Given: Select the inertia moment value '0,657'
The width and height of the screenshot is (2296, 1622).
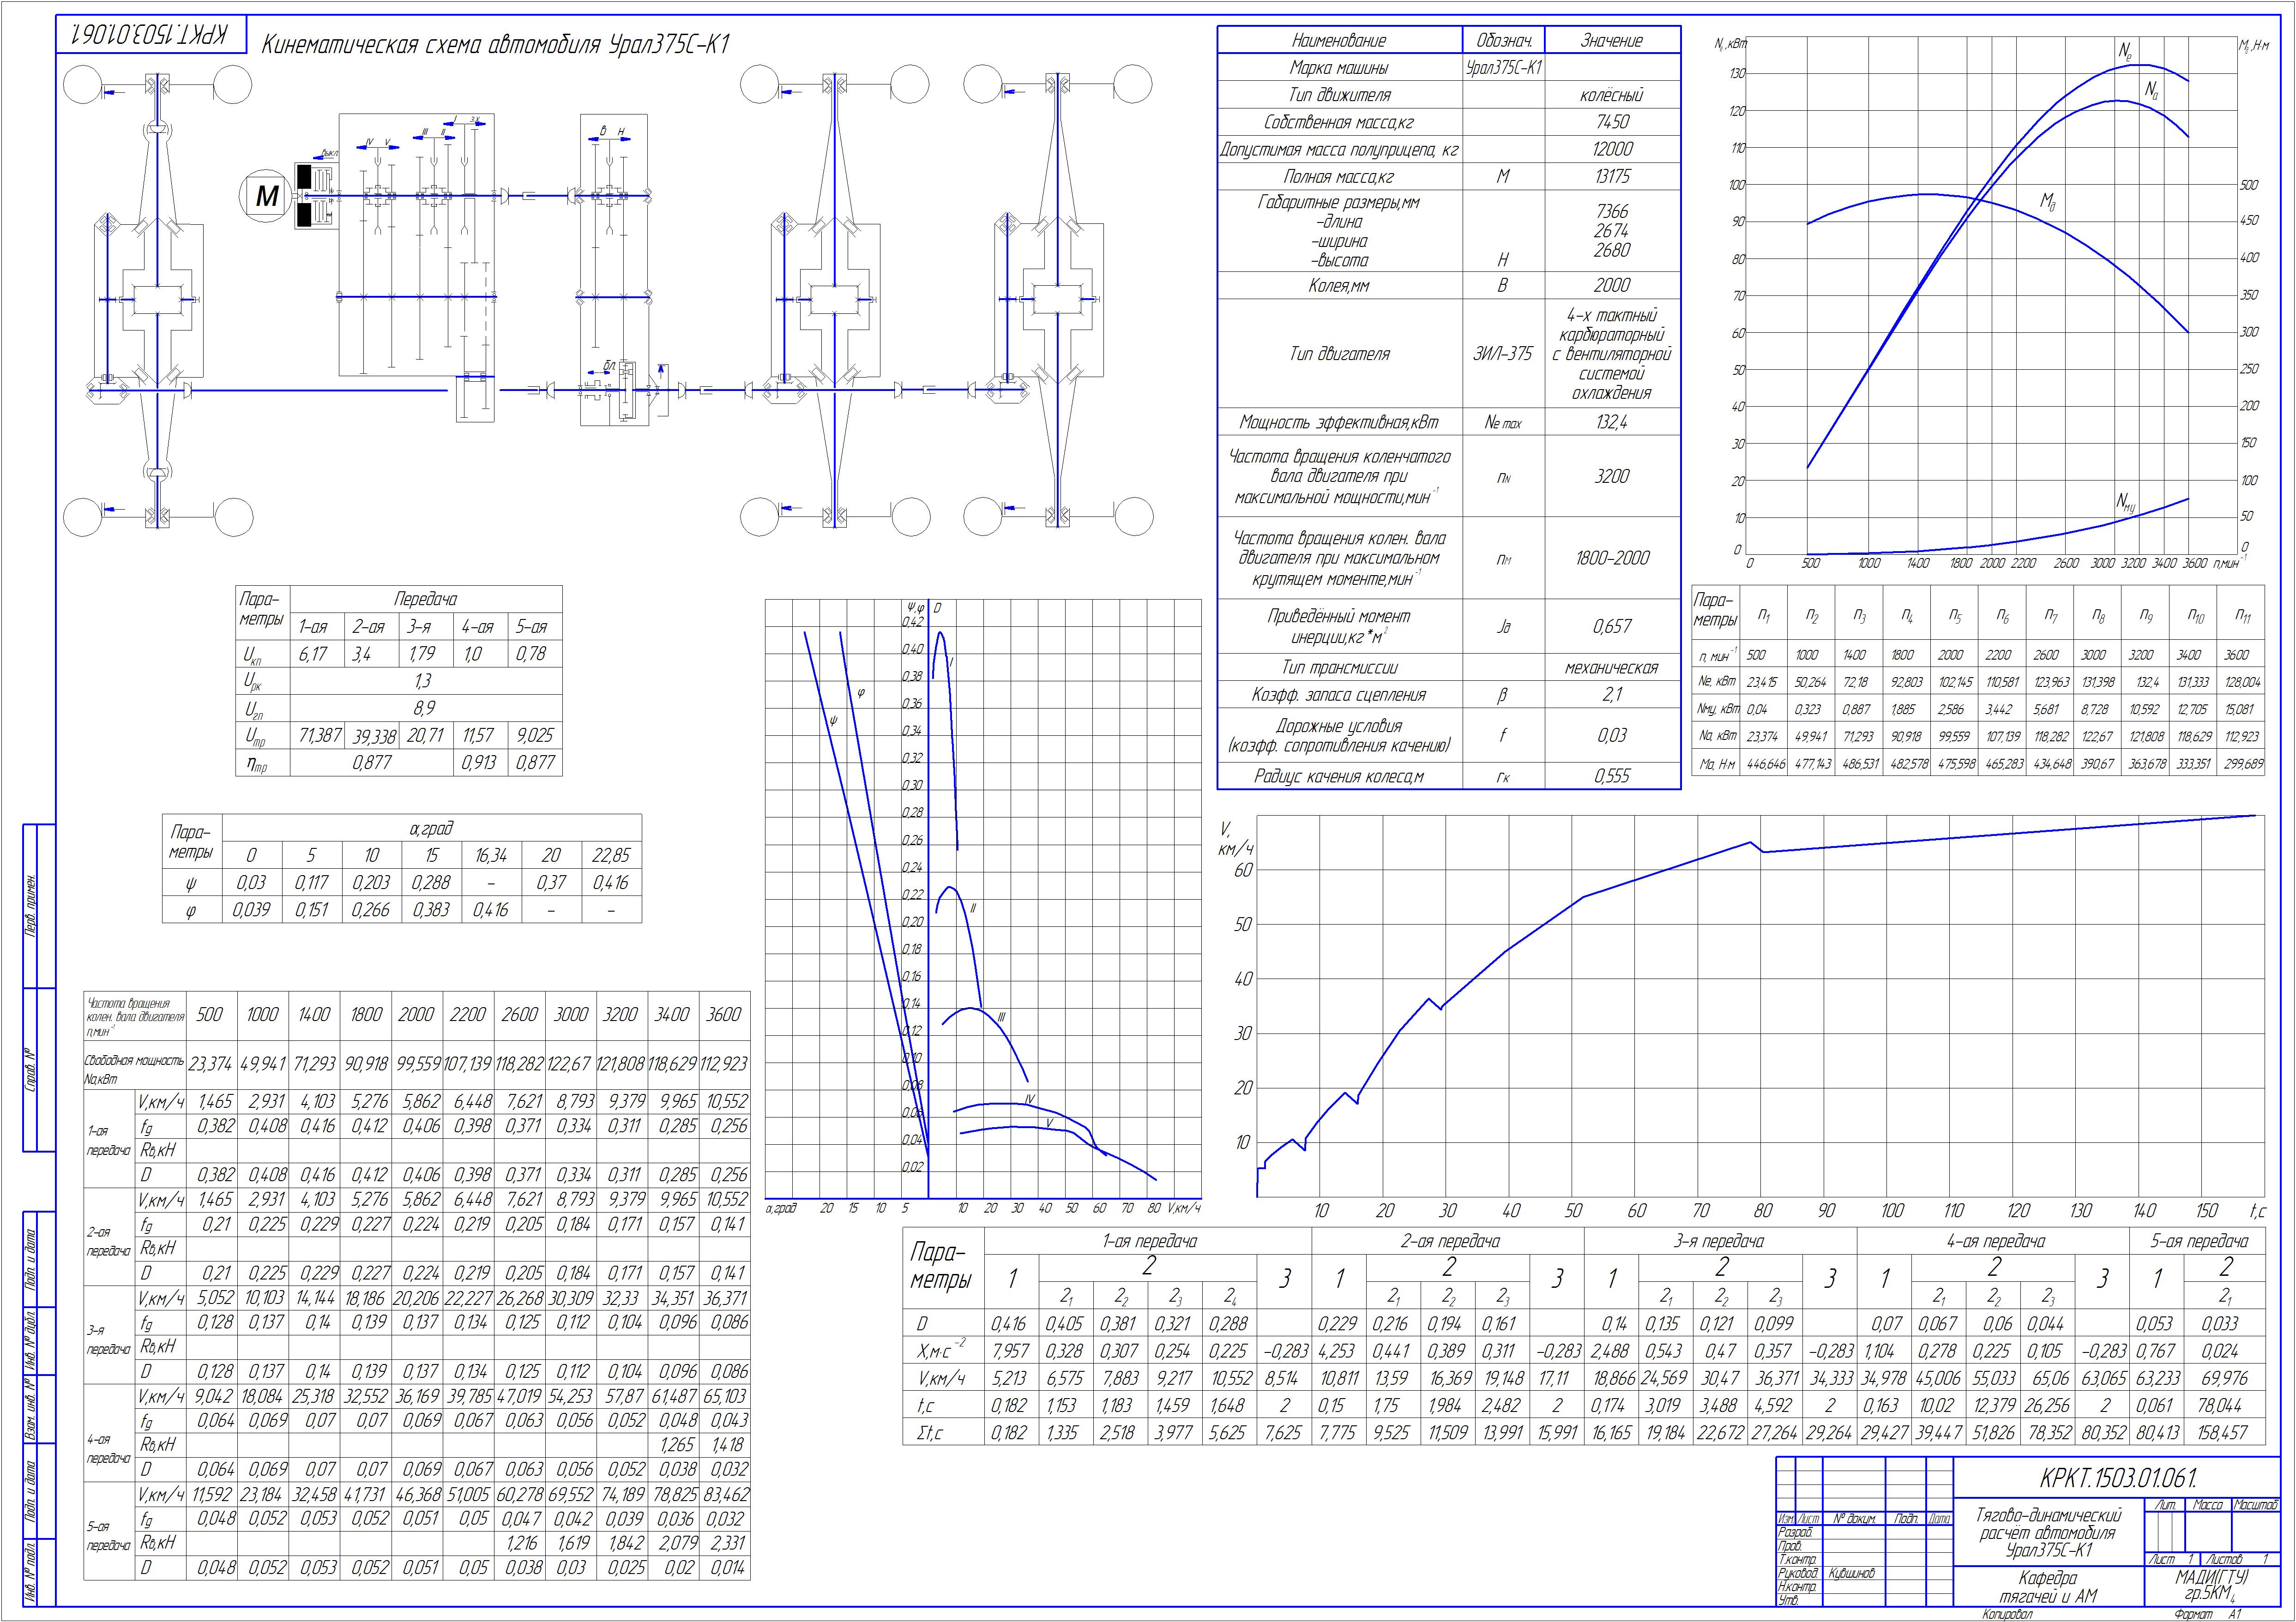Looking at the screenshot, I should [1612, 626].
